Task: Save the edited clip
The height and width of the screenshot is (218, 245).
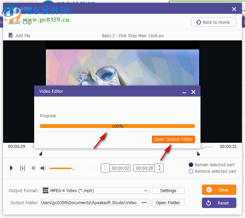Action: pos(219,190)
